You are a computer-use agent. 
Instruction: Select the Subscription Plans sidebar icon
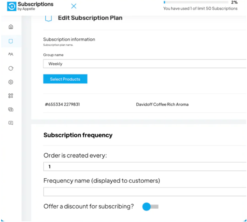coord(11,41)
